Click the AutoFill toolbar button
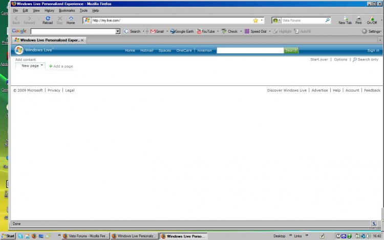This screenshot has height=240, width=384. pos(303,31)
